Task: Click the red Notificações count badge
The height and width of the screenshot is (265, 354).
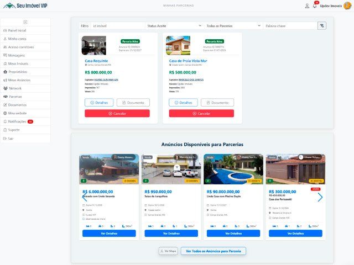Action: tap(30, 121)
